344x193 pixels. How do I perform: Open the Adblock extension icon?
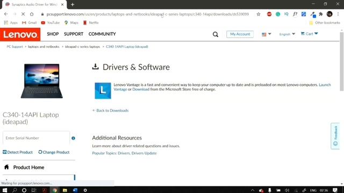point(269,14)
